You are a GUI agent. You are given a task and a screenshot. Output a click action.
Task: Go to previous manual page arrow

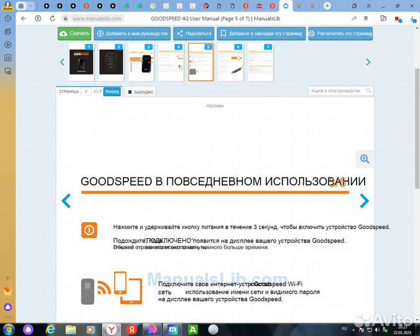(66, 201)
